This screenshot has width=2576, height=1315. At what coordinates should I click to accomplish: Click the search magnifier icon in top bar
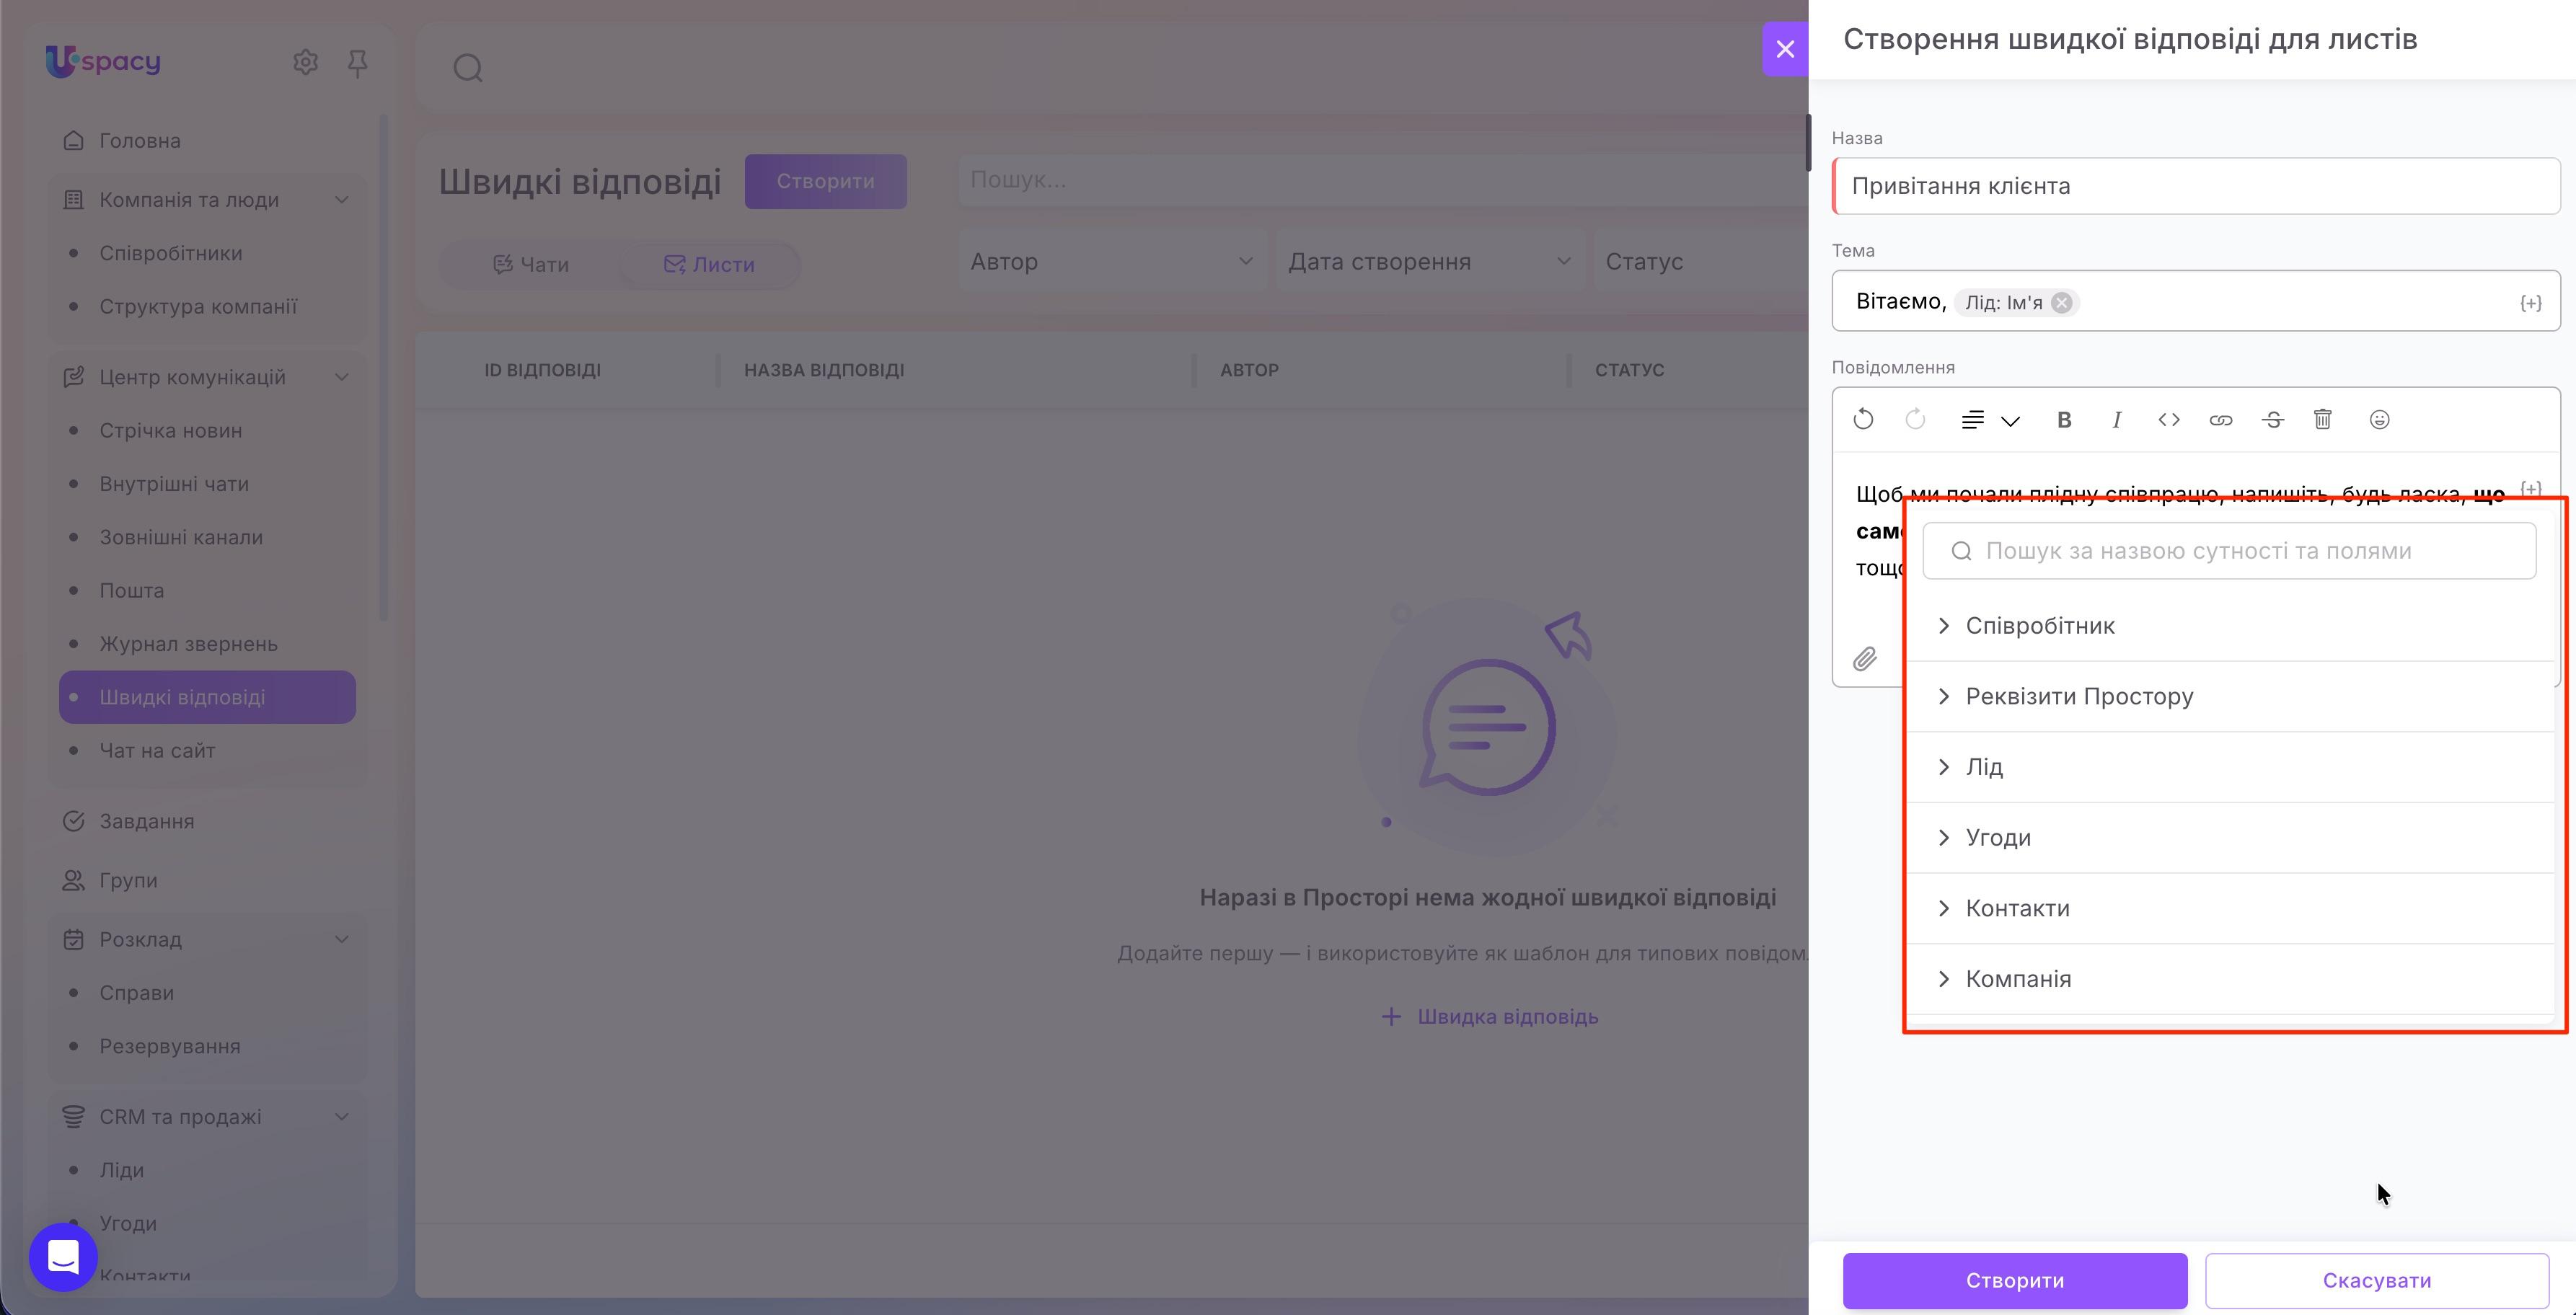(x=468, y=68)
